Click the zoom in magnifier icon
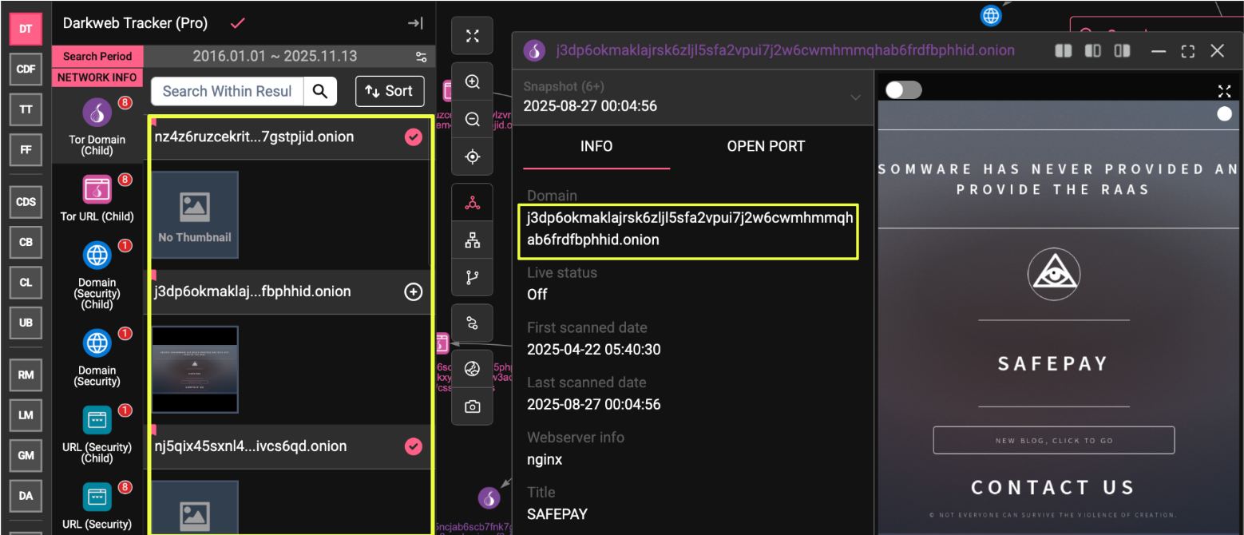The image size is (1244, 535). (x=472, y=82)
